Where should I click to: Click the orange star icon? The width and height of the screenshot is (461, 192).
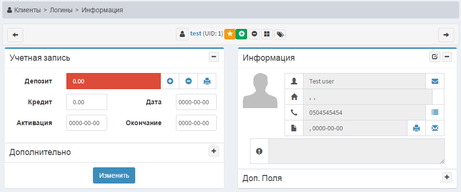pos(230,34)
